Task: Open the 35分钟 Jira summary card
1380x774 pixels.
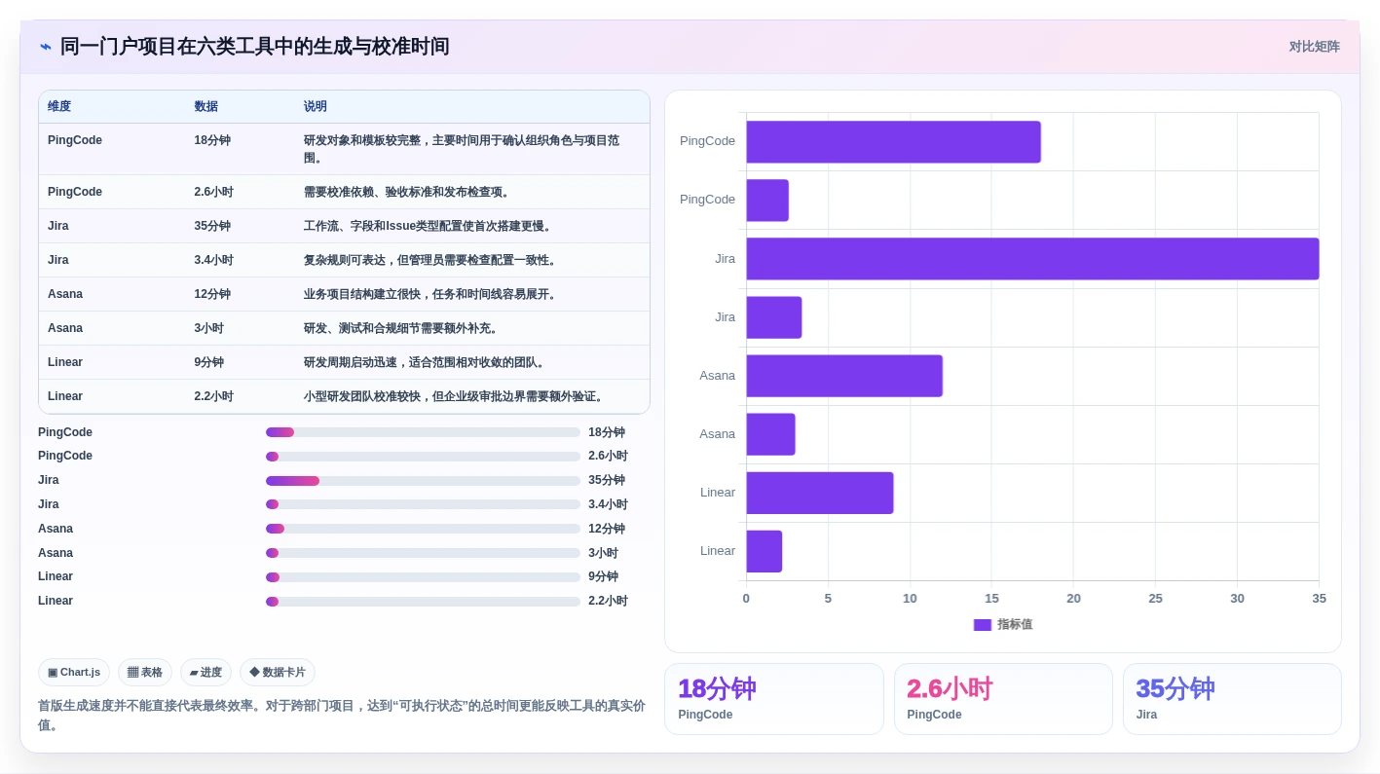Action: [1232, 699]
